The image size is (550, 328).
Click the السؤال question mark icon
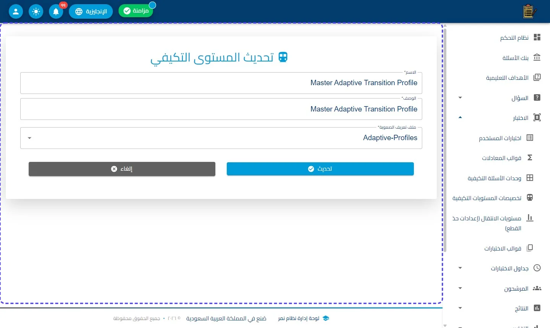click(x=537, y=98)
